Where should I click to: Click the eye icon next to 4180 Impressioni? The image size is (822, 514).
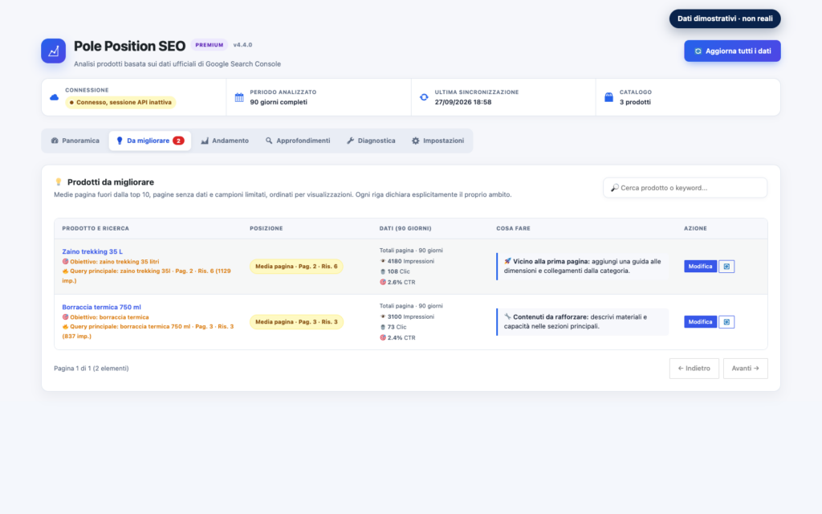tap(383, 261)
